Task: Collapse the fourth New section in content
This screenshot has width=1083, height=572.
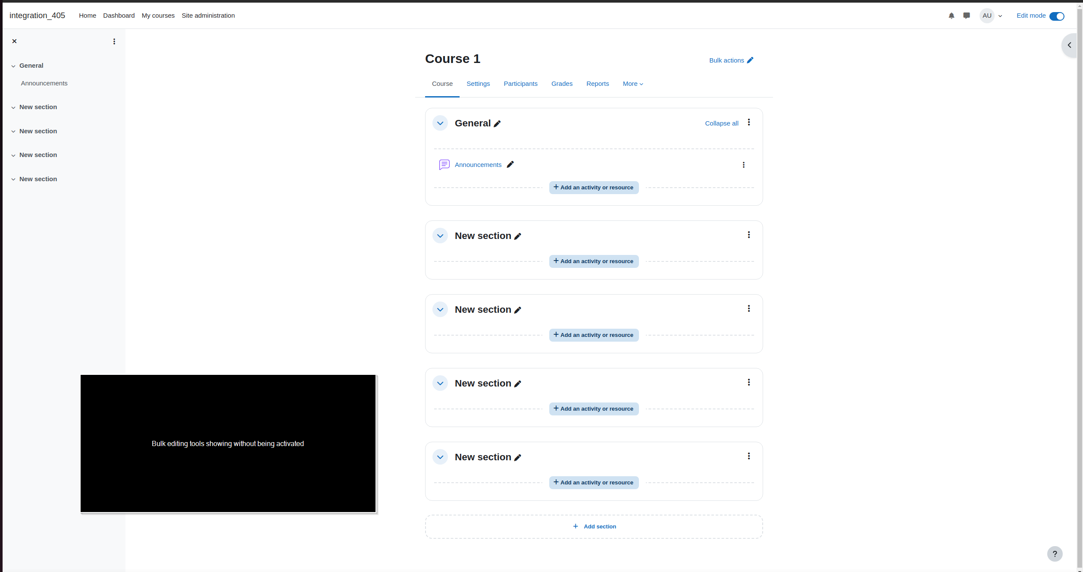Action: pyautogui.click(x=440, y=457)
